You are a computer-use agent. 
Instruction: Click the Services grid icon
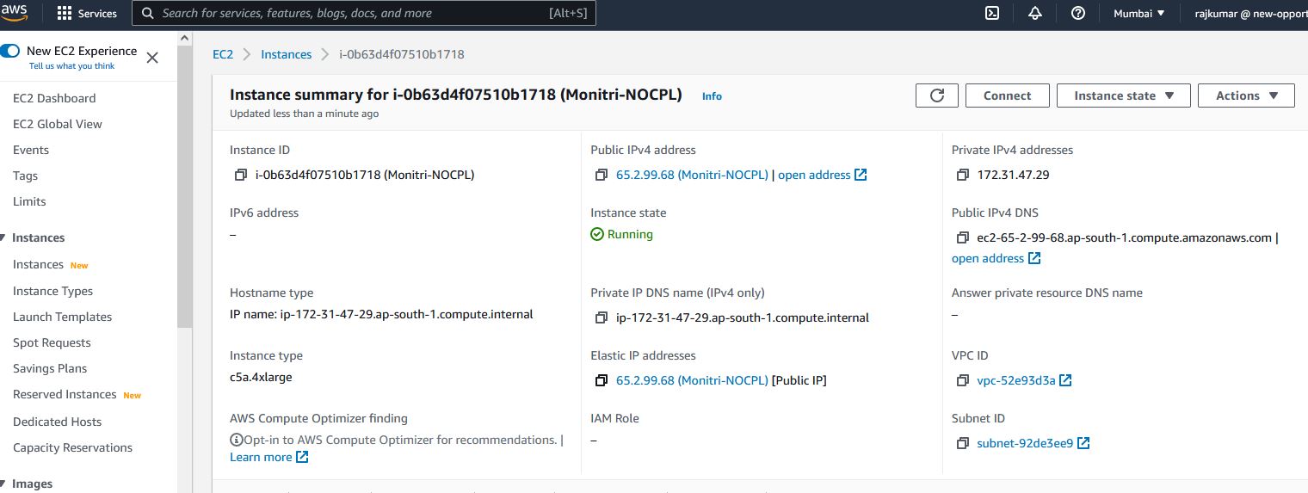(x=65, y=14)
